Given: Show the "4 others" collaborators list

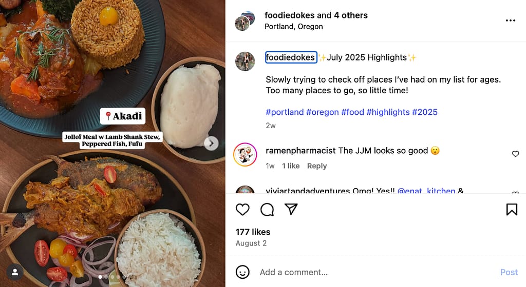Looking at the screenshot, I should coord(351,15).
